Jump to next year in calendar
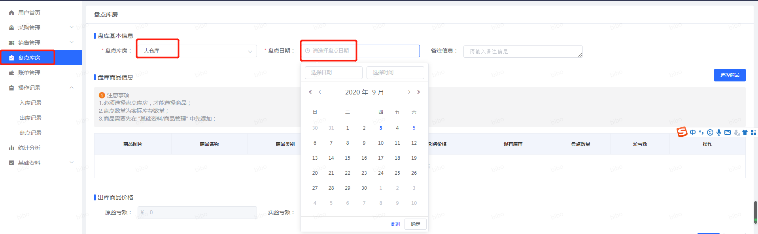Image resolution: width=758 pixels, height=234 pixels. (x=419, y=92)
